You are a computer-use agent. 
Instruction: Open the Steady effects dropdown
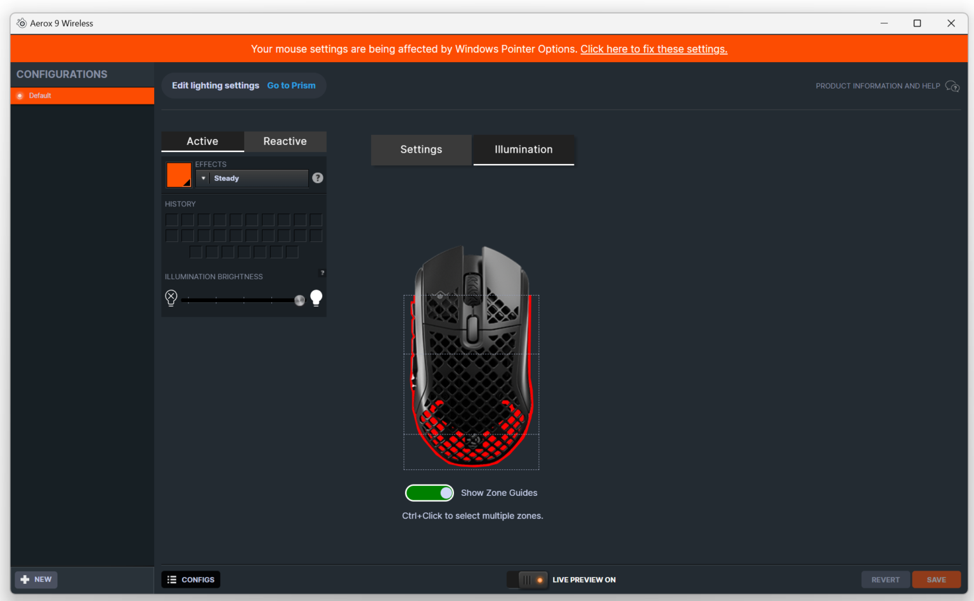[251, 178]
